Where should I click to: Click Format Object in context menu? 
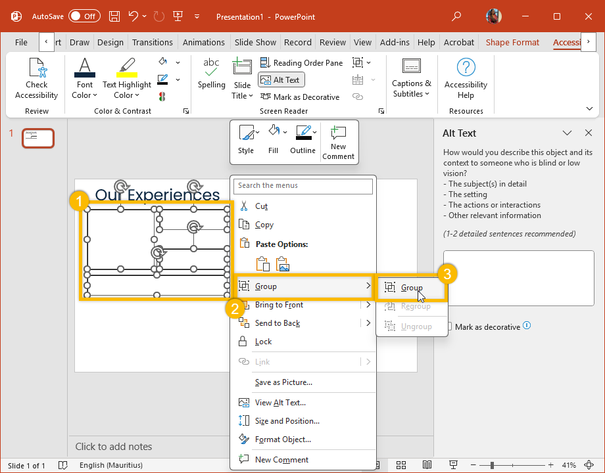(283, 439)
